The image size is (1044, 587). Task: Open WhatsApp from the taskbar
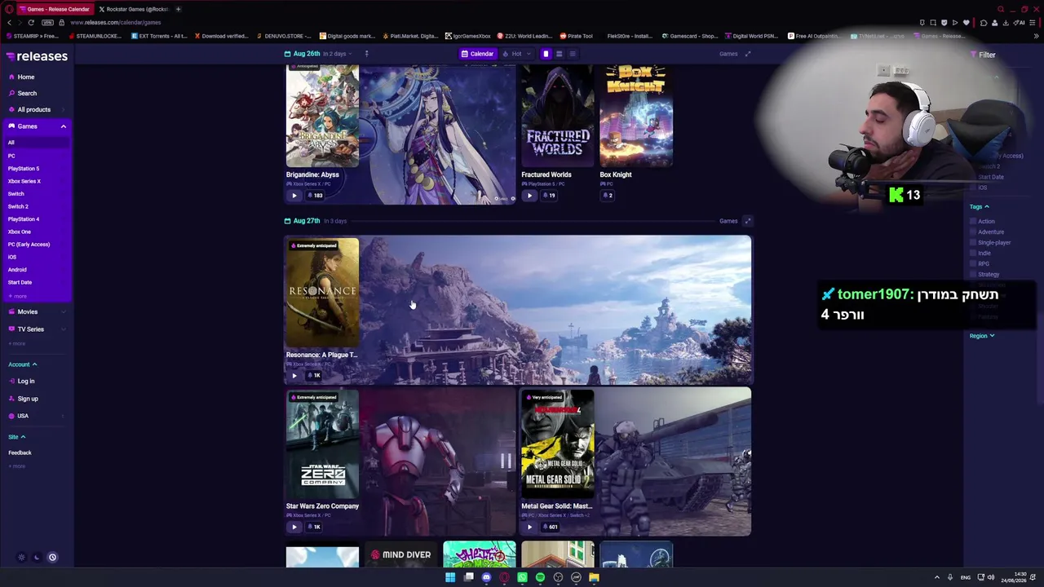click(x=522, y=577)
